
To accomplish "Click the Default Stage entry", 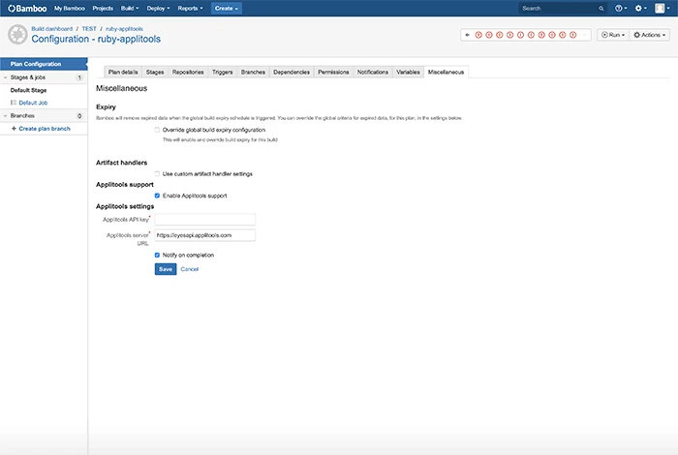I will [28, 90].
